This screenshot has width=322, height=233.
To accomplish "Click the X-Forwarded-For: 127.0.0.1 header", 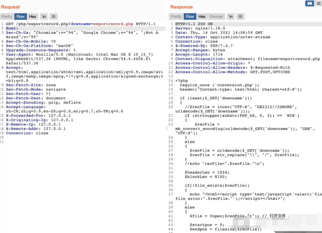I will [38, 115].
